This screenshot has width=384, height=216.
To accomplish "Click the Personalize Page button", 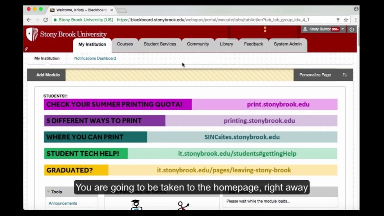I will click(315, 75).
